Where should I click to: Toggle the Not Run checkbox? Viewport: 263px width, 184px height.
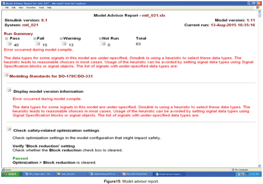100,39
